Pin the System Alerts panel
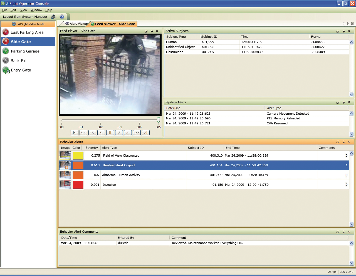The image size is (356, 276). (343, 102)
